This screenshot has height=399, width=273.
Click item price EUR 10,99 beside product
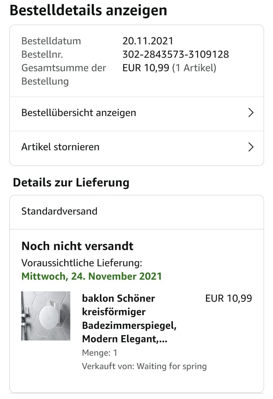[x=229, y=298]
